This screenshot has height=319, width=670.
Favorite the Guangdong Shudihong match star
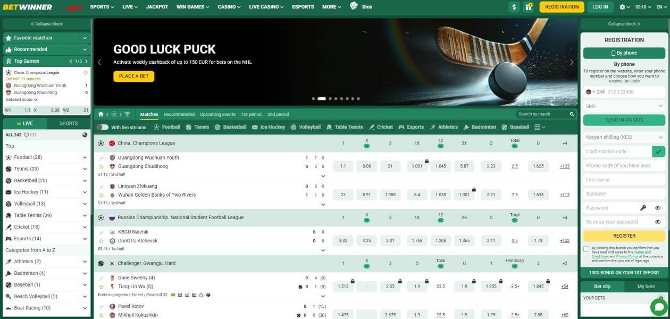pyautogui.click(x=101, y=166)
